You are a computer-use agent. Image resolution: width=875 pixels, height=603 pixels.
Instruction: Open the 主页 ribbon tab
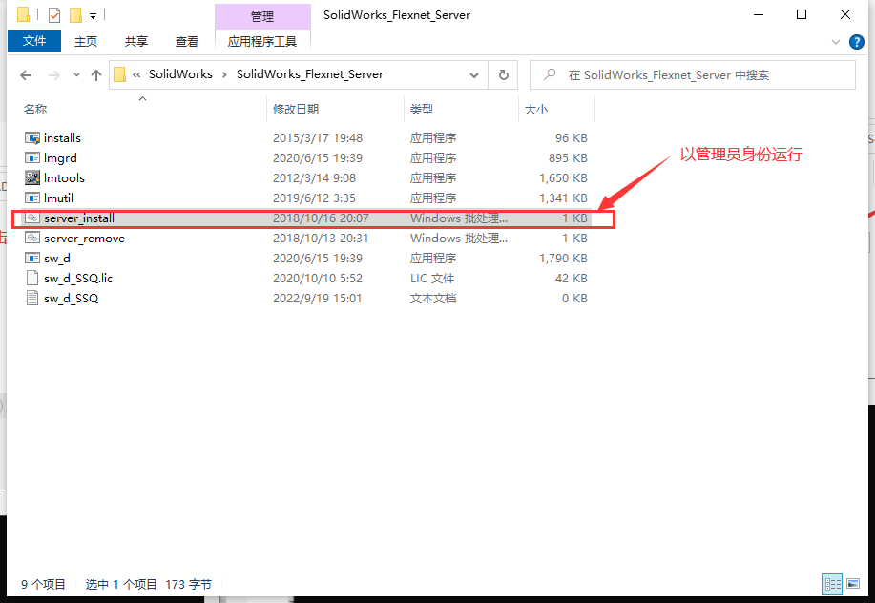(x=86, y=41)
